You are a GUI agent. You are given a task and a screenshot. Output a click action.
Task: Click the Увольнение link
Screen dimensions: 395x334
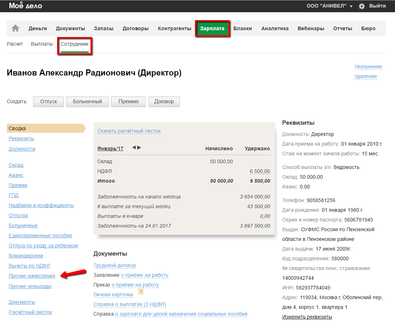coord(368,67)
